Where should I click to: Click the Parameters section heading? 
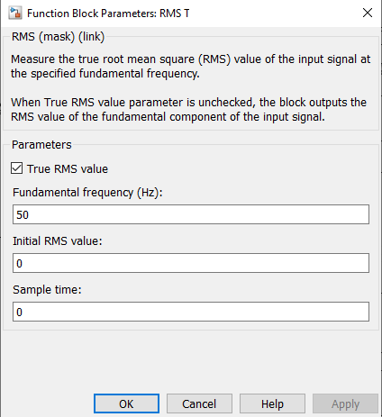pyautogui.click(x=41, y=145)
